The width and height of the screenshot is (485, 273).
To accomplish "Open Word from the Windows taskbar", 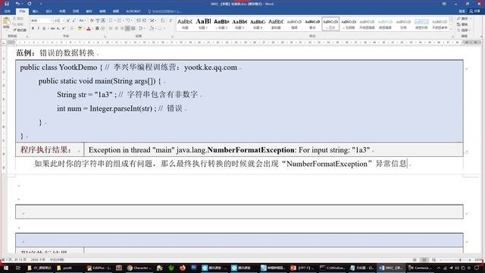I will point(391,268).
